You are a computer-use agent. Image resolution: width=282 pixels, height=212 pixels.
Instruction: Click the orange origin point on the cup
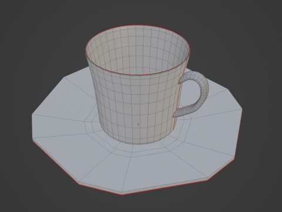[138, 124]
